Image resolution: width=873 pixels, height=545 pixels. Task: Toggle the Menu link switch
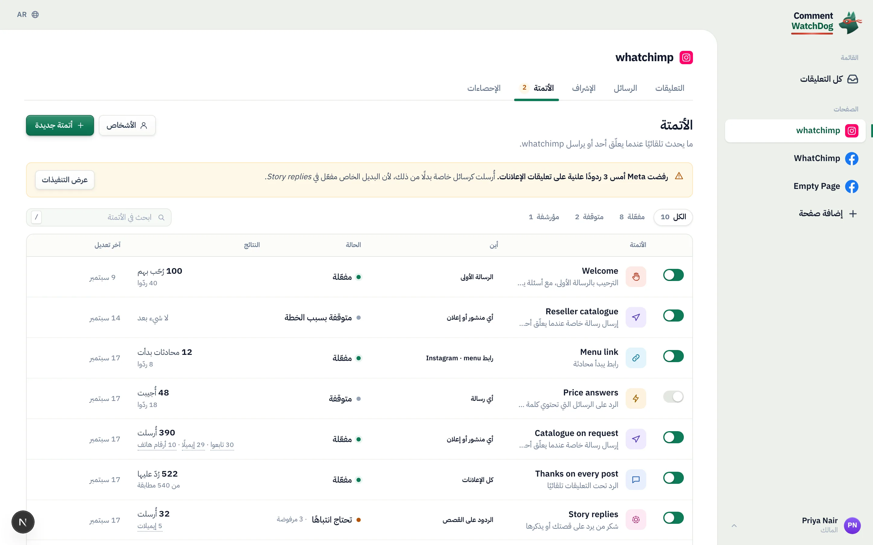click(x=673, y=356)
